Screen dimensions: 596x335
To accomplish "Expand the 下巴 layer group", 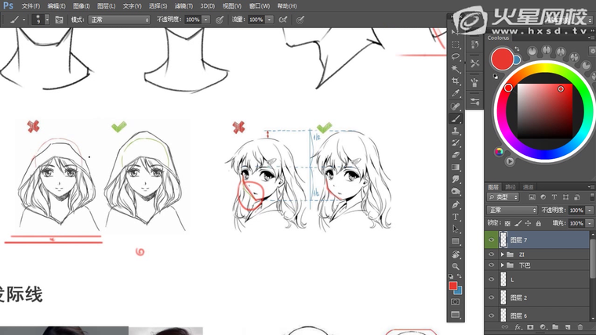I will click(502, 265).
